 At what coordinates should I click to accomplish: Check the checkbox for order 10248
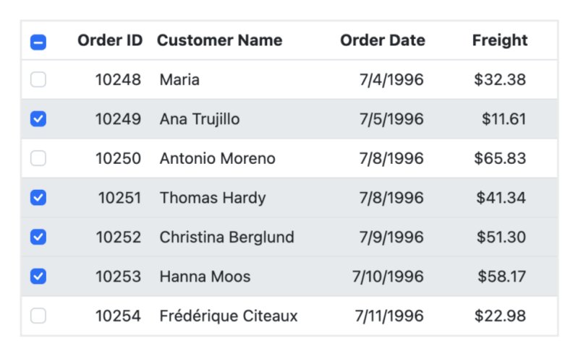click(38, 79)
